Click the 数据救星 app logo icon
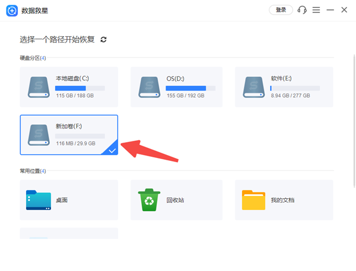Screen dimensions: 356x271 [12, 11]
